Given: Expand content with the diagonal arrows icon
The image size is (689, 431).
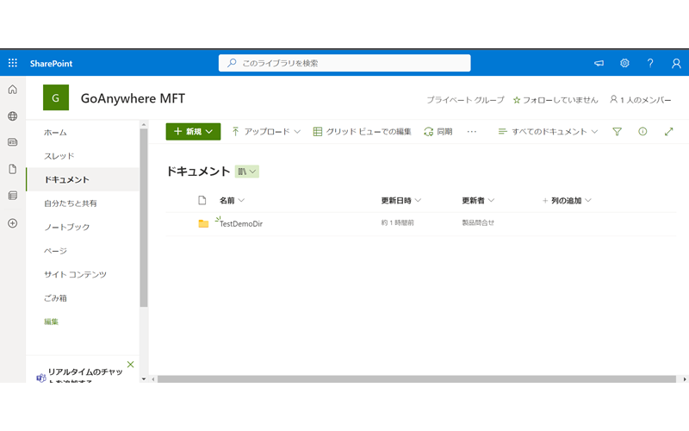Looking at the screenshot, I should click(x=669, y=132).
